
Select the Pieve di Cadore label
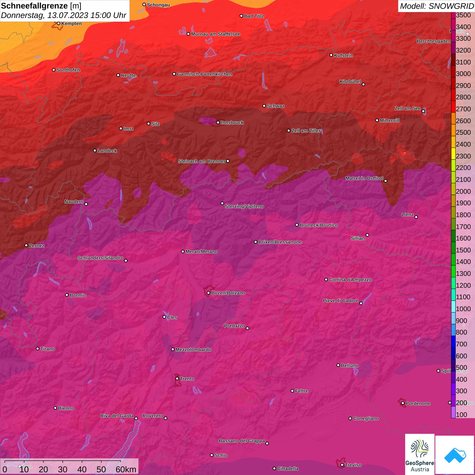coord(341,301)
